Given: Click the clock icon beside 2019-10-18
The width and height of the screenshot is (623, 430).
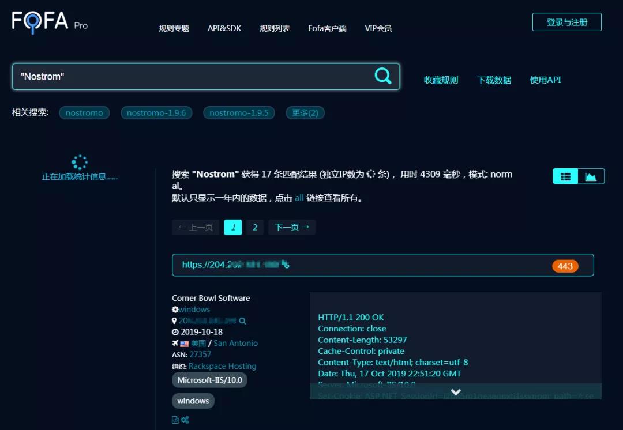Looking at the screenshot, I should click(175, 332).
